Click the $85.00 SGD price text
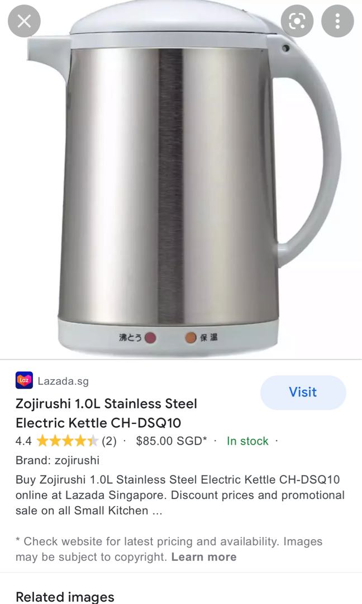 click(x=172, y=441)
